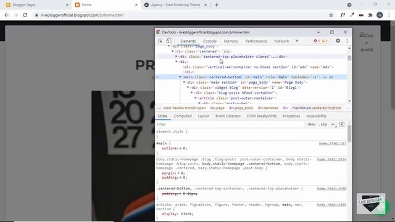Viewport: 395px width, 222px height.
Task: Click the Live Blogger logo thumbnail
Action: pos(371,203)
